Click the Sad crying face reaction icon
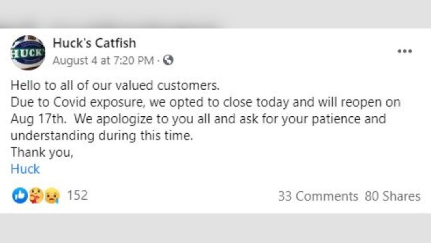 pos(51,196)
